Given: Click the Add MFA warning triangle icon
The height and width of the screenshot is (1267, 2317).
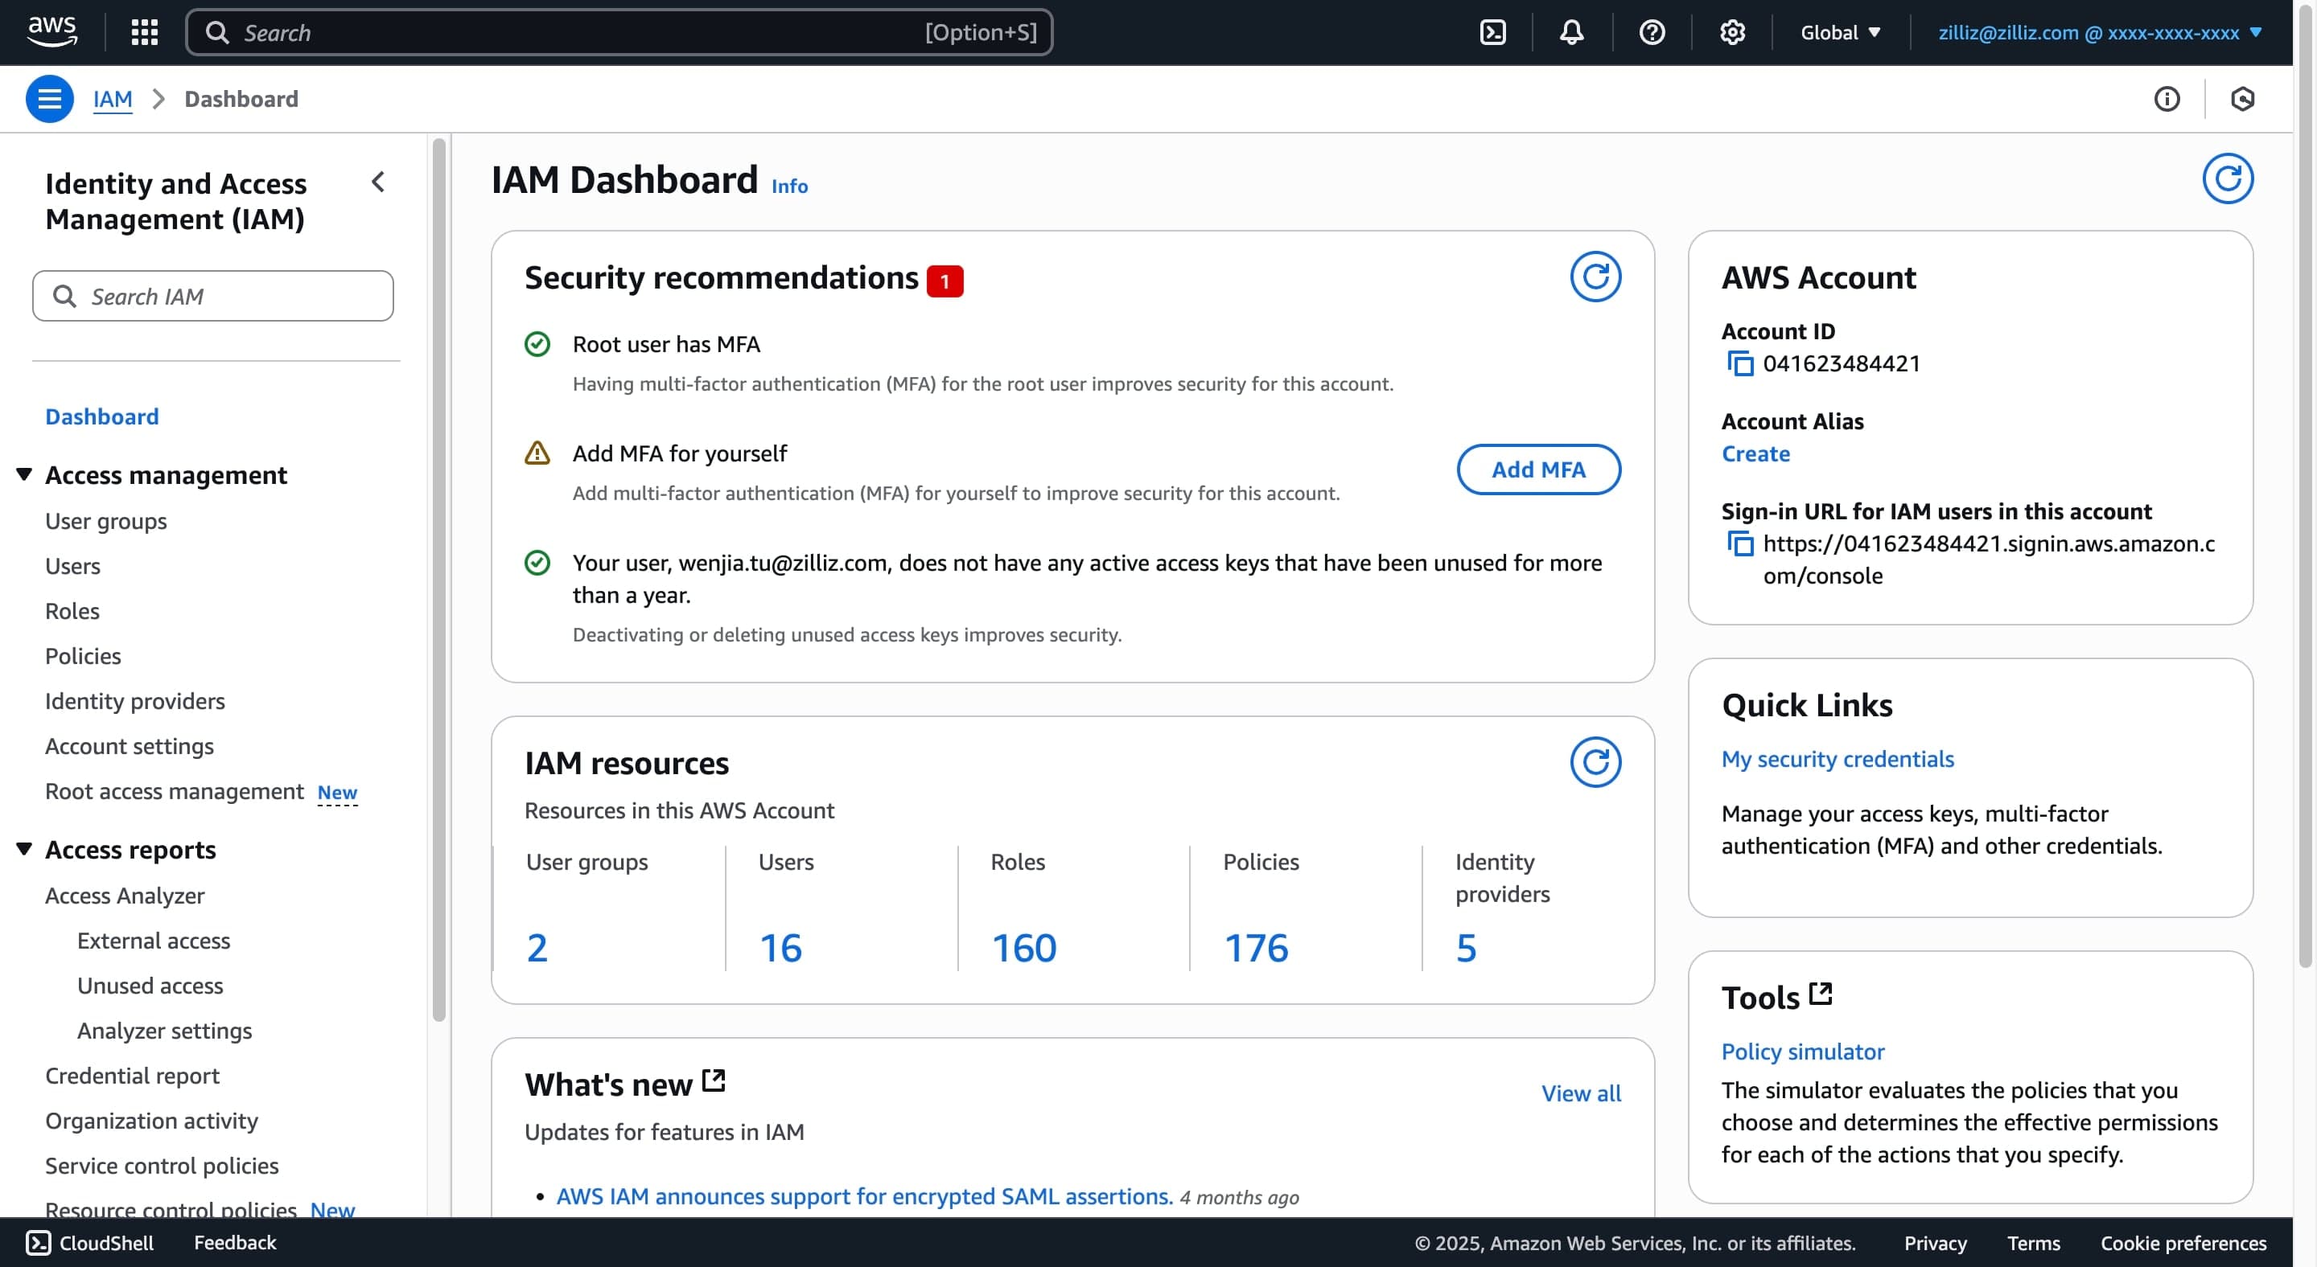Looking at the screenshot, I should [x=537, y=453].
